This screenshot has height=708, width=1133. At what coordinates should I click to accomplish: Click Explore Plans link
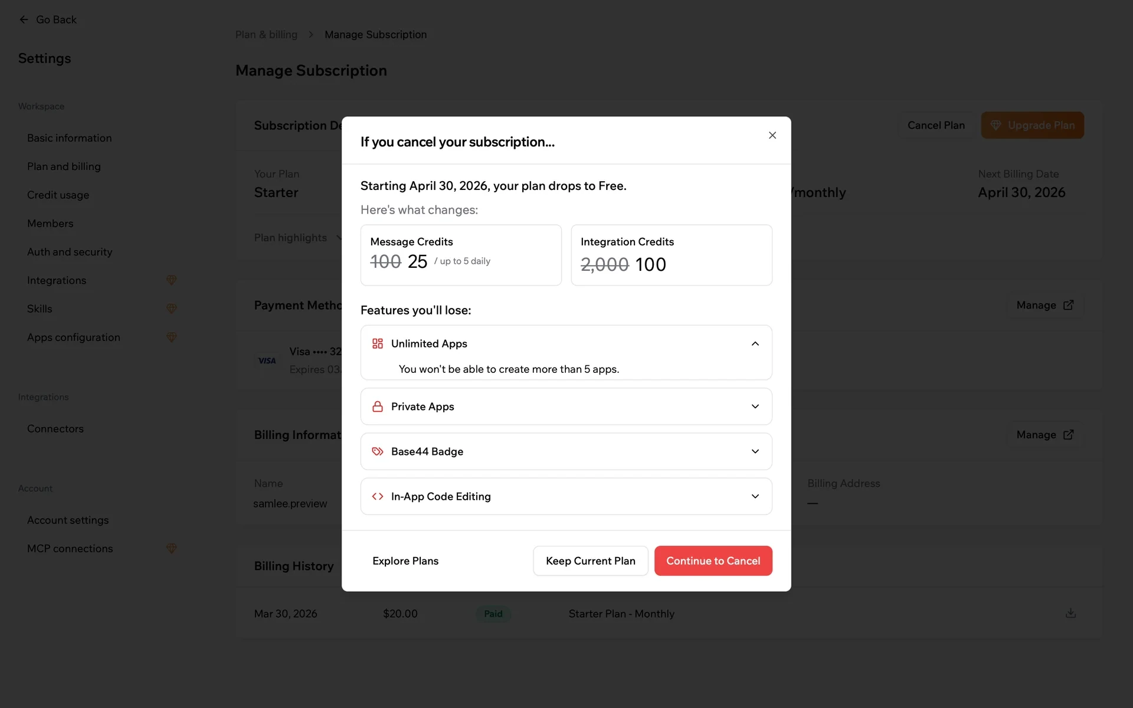tap(405, 560)
